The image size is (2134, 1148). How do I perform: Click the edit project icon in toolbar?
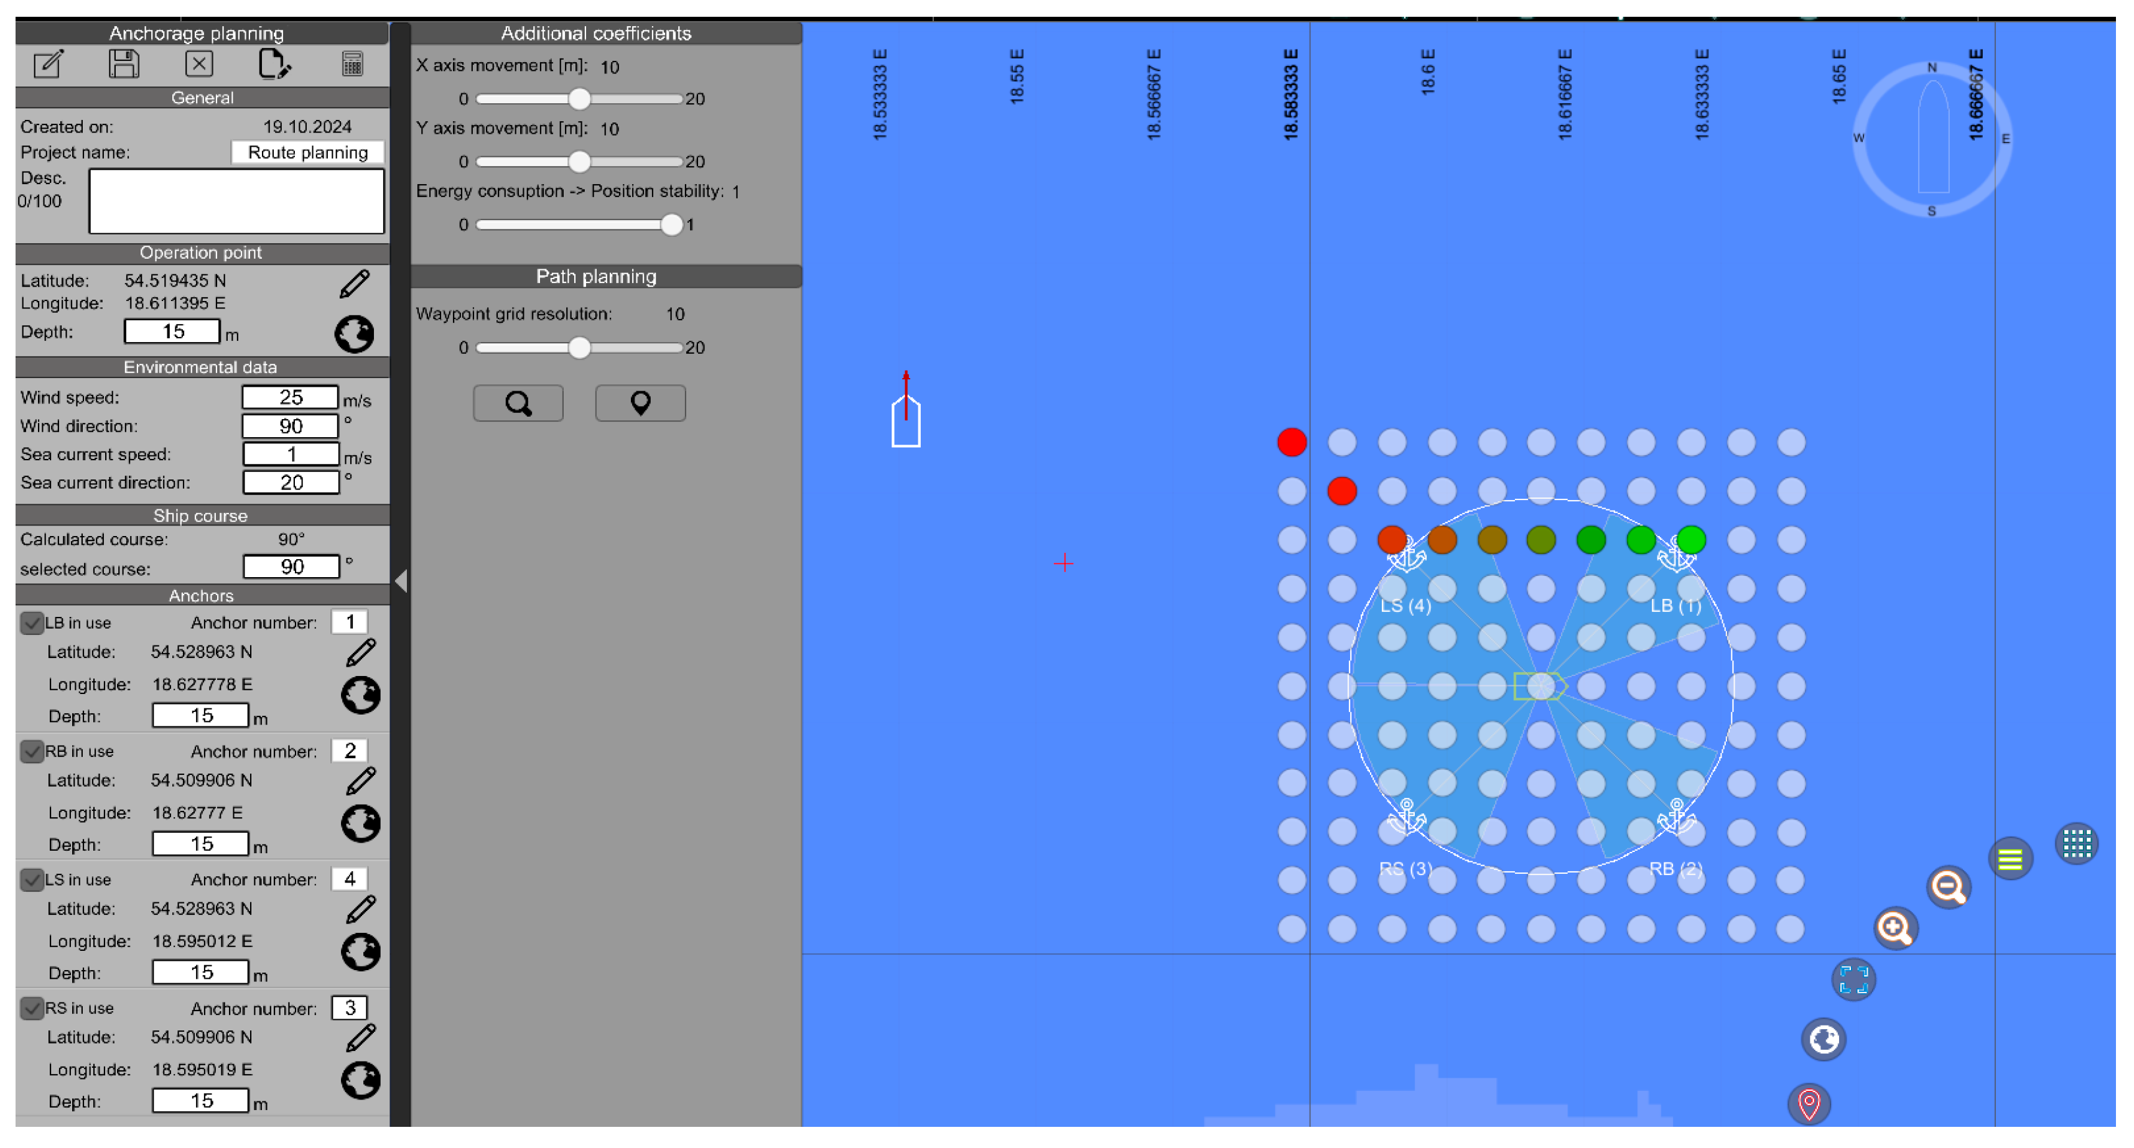(48, 64)
